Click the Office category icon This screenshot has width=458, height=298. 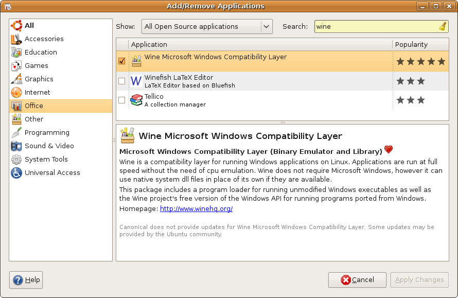(16, 106)
